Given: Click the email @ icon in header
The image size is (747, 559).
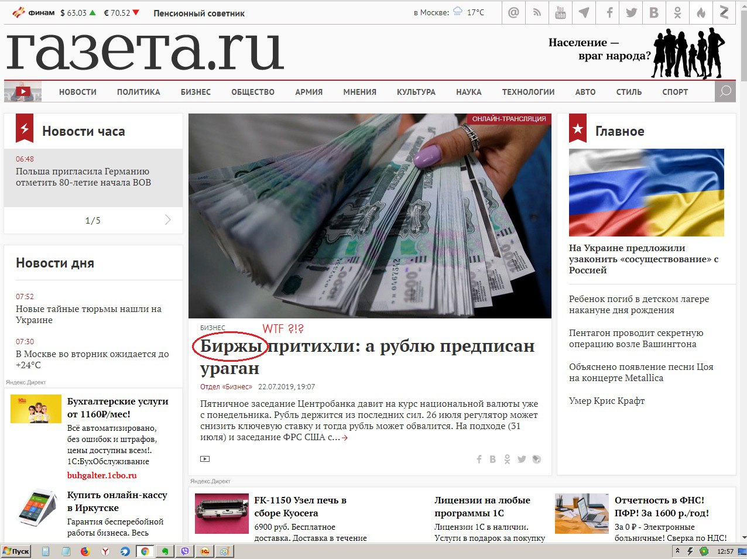Looking at the screenshot, I should (x=513, y=12).
